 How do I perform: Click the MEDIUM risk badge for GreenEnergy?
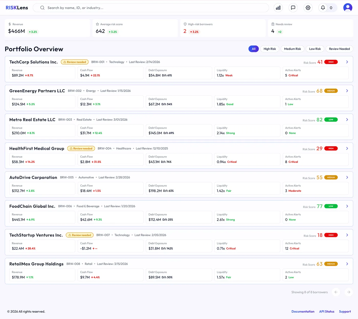(x=331, y=91)
